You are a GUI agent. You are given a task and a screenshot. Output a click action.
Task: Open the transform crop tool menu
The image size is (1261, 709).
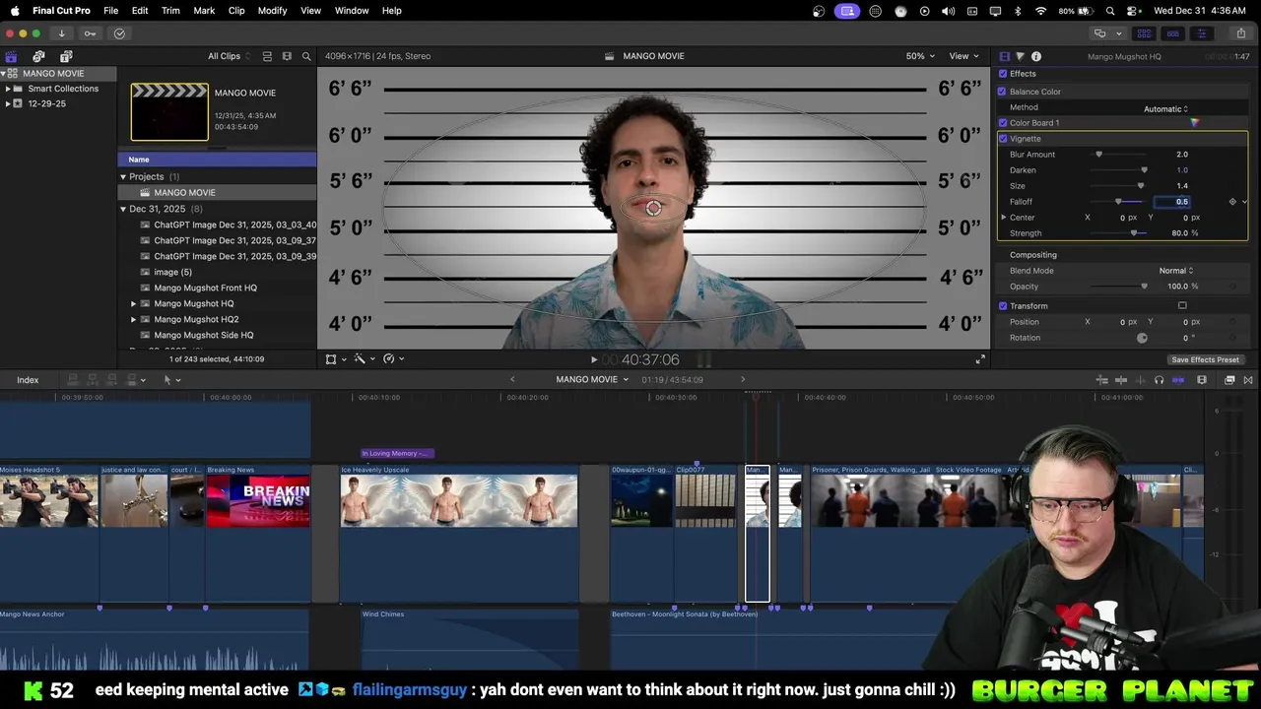coord(335,359)
